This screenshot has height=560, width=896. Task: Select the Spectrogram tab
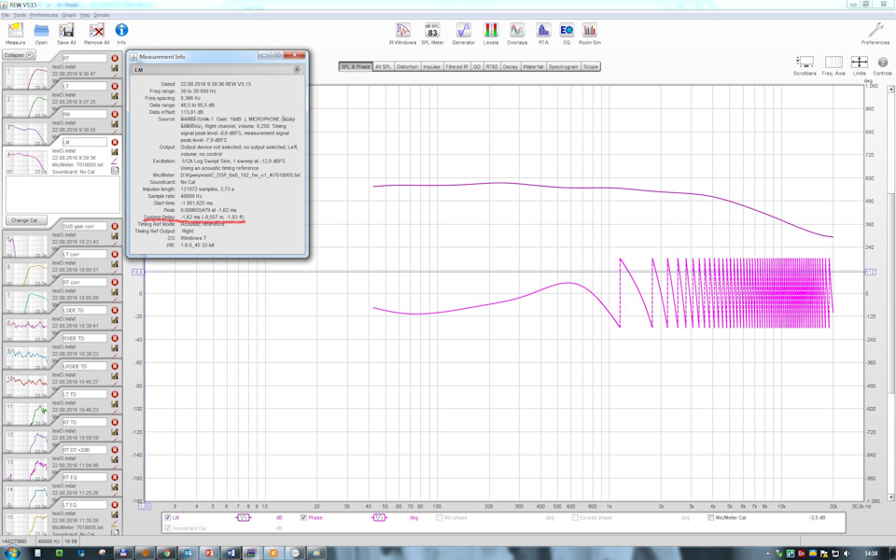(x=564, y=67)
